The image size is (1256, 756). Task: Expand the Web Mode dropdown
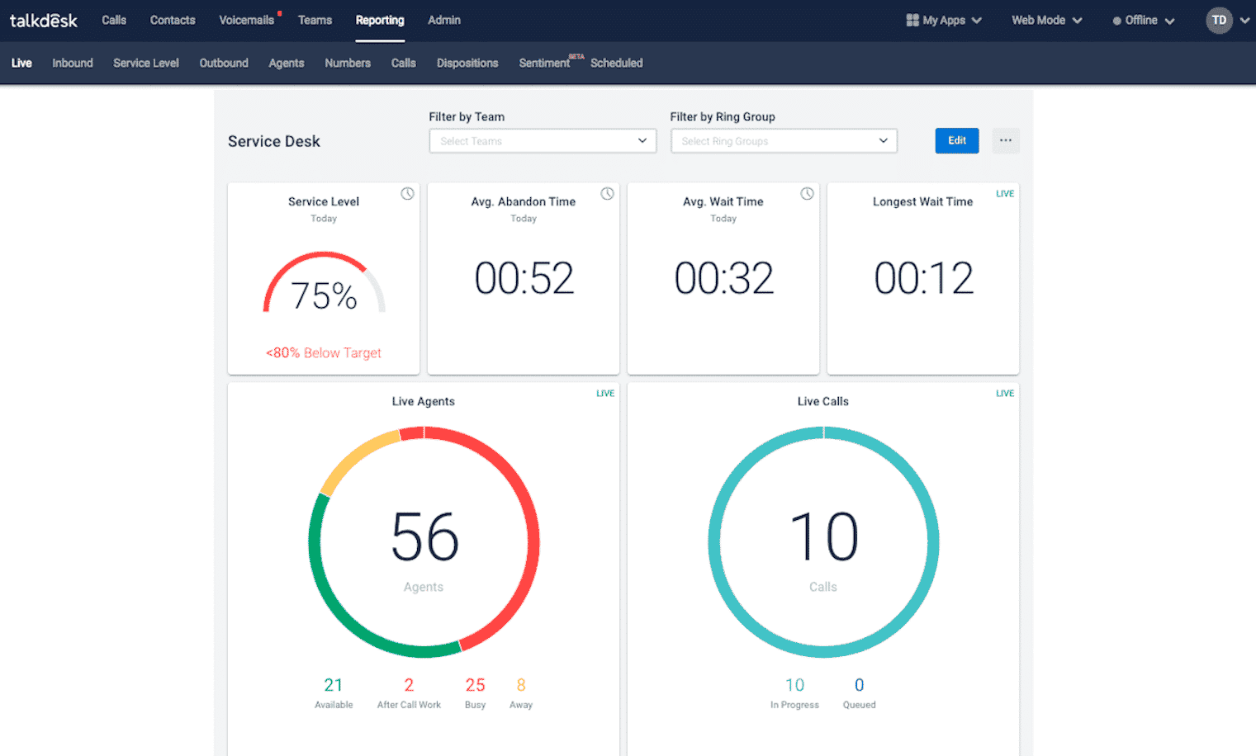[1045, 20]
